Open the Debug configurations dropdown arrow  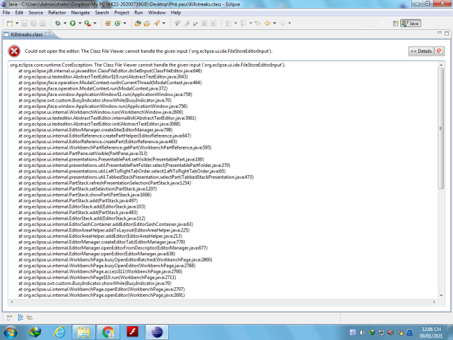click(x=65, y=23)
